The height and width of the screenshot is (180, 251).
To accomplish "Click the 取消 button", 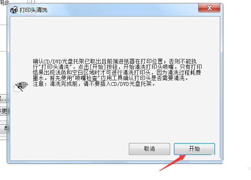I will (x=149, y=149).
